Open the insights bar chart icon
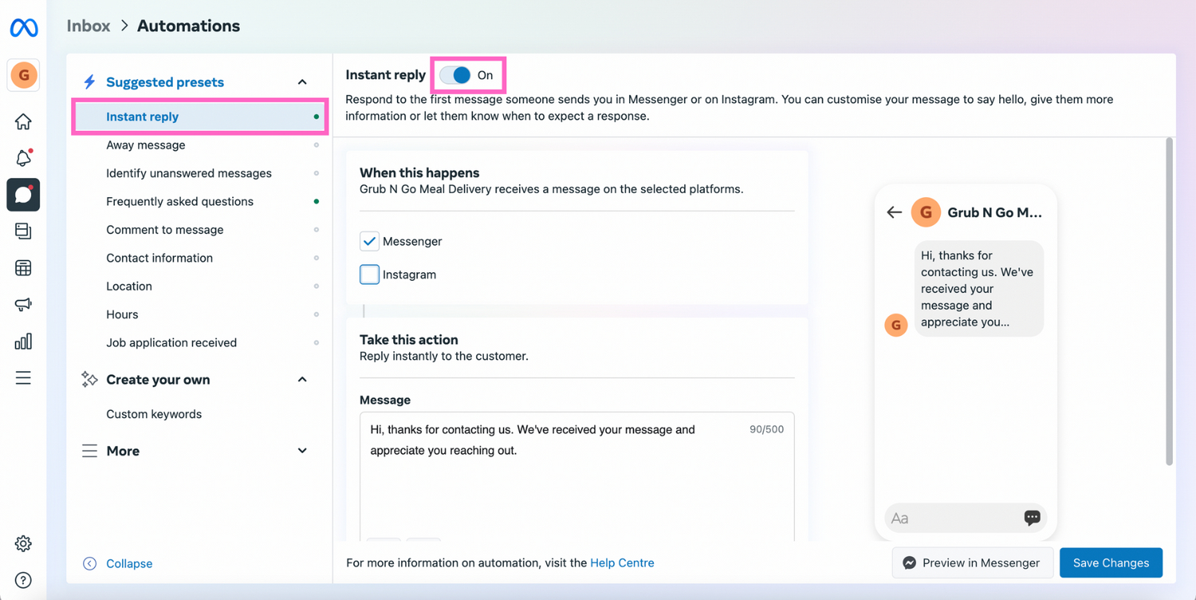Viewport: 1196px width, 600px height. 23,341
